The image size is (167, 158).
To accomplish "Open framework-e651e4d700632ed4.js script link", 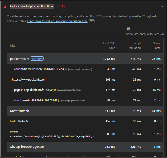I will [x=39, y=69].
